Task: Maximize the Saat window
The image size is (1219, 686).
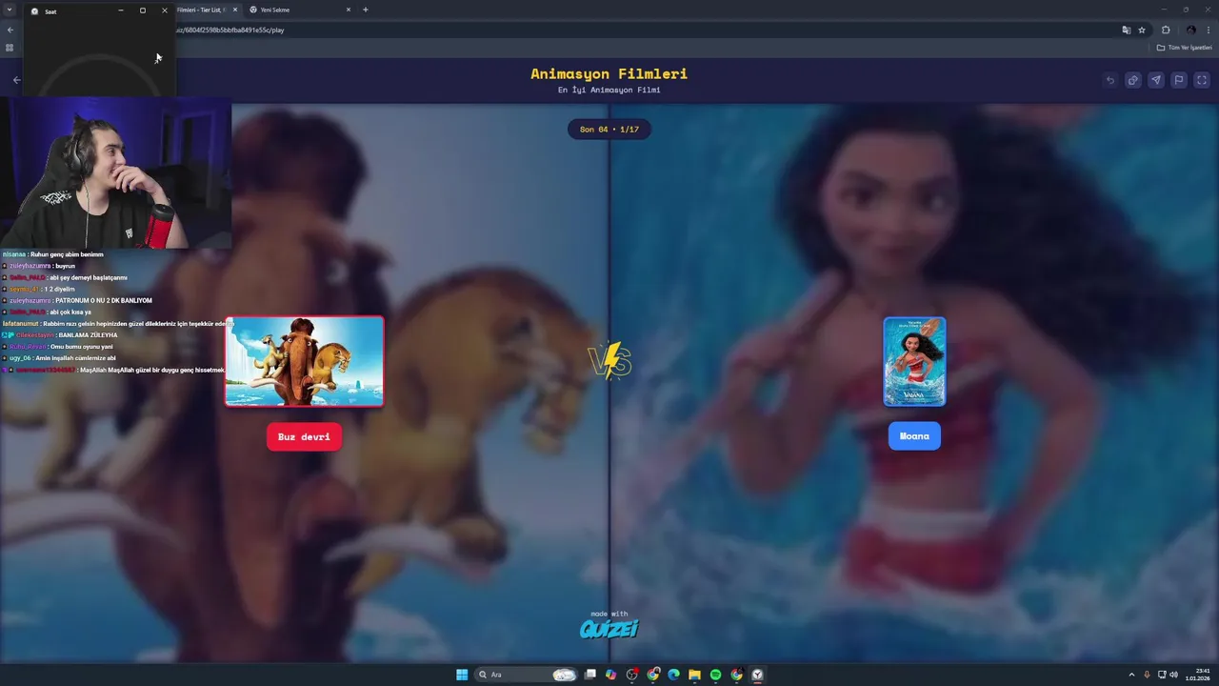Action: [x=143, y=10]
